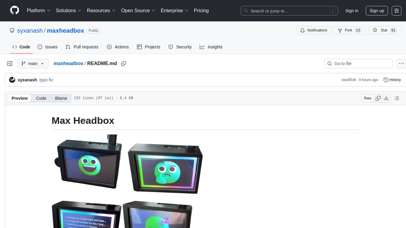Click the Sign up button

pyautogui.click(x=377, y=11)
